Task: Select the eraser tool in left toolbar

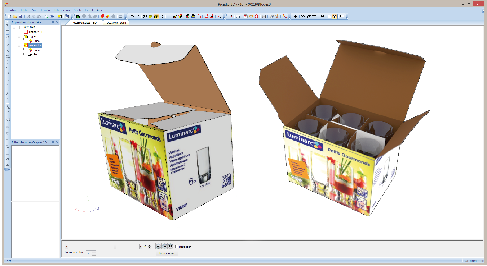Action: pyautogui.click(x=7, y=37)
